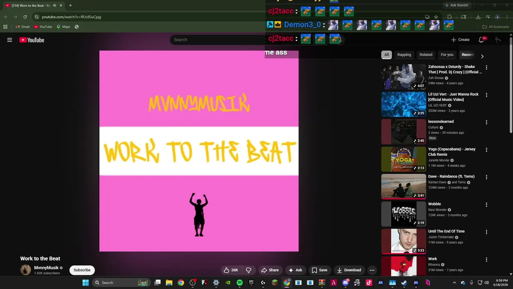
Task: Open more options for lessonslearned video
Action: 486,122
